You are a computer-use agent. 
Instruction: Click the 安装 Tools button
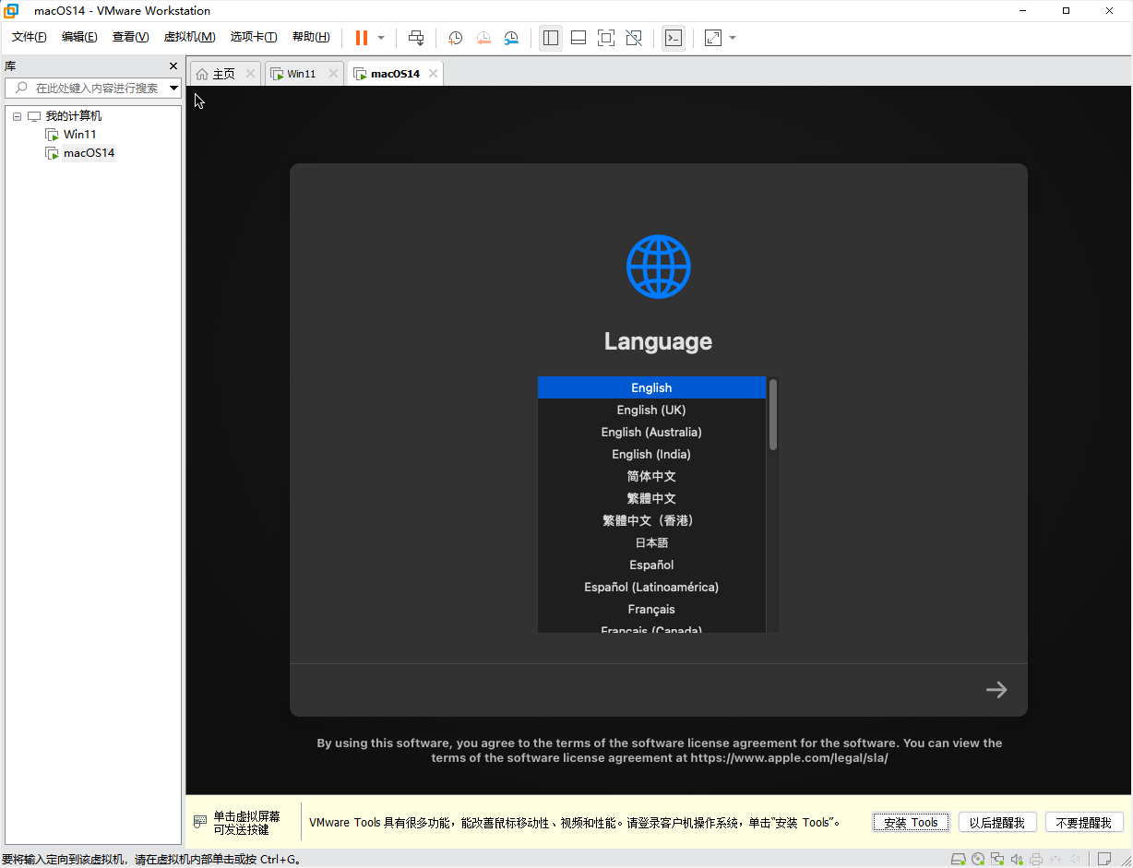click(x=911, y=823)
